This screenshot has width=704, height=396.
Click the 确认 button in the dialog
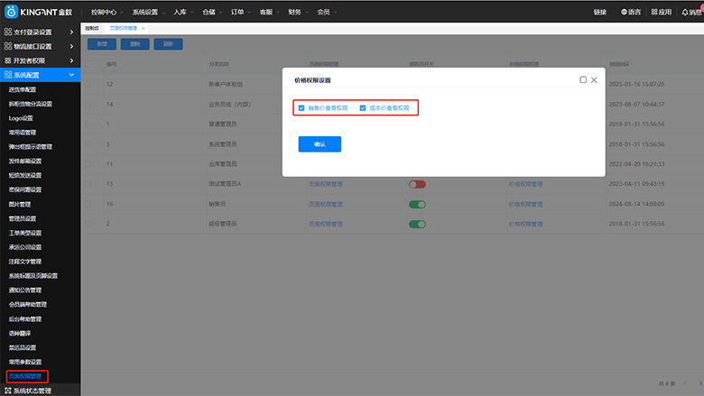(x=320, y=144)
